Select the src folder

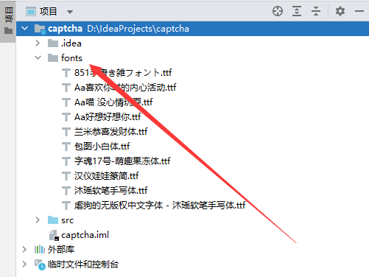click(67, 220)
